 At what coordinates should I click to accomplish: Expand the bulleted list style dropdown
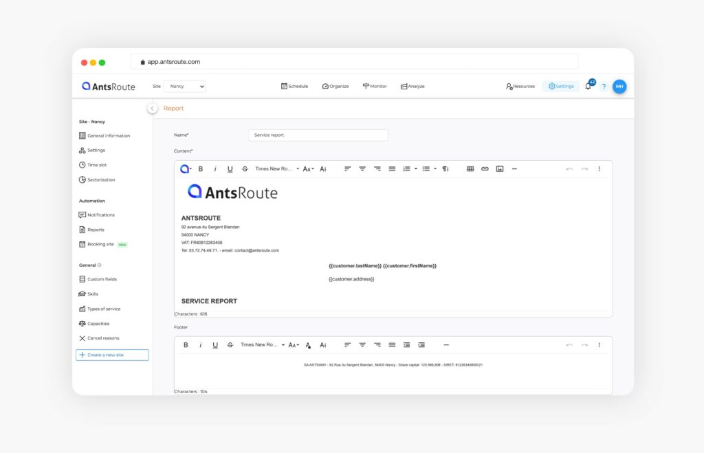tap(434, 168)
